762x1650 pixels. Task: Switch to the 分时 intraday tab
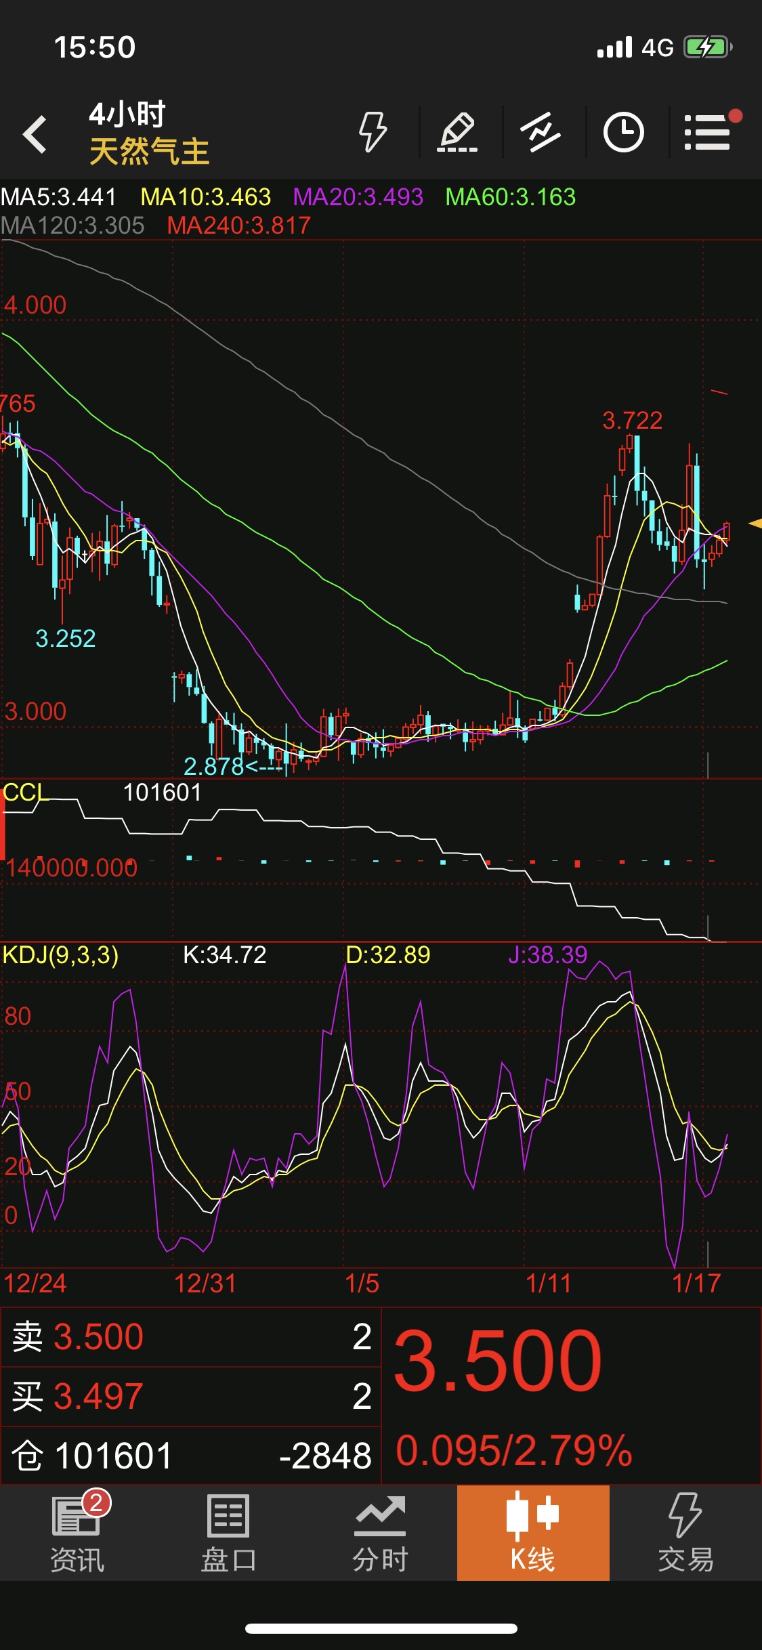pyautogui.click(x=380, y=1533)
